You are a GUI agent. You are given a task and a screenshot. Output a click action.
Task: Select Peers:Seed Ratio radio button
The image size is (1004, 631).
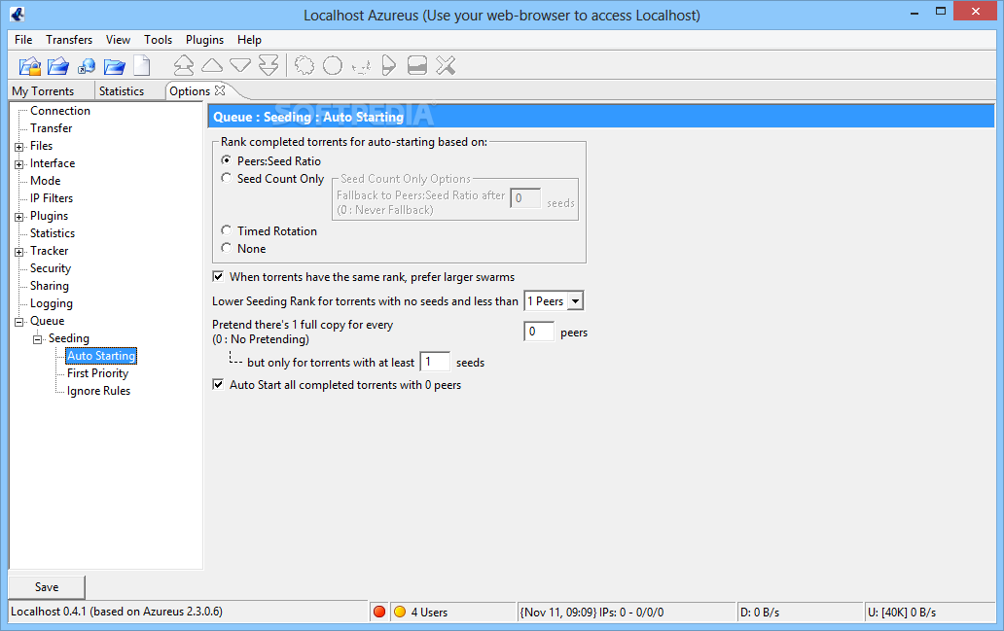[x=226, y=160]
